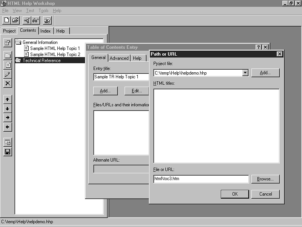Click the pencil Edit selection icon
302x227 pixels.
point(8,74)
